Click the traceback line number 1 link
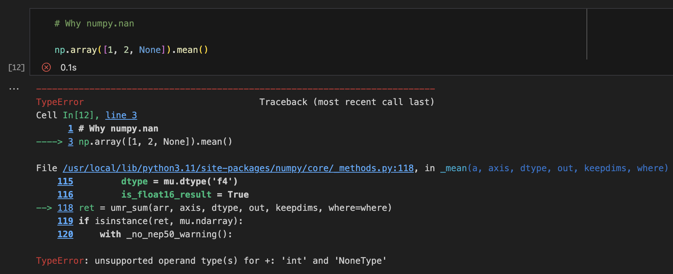 point(71,129)
